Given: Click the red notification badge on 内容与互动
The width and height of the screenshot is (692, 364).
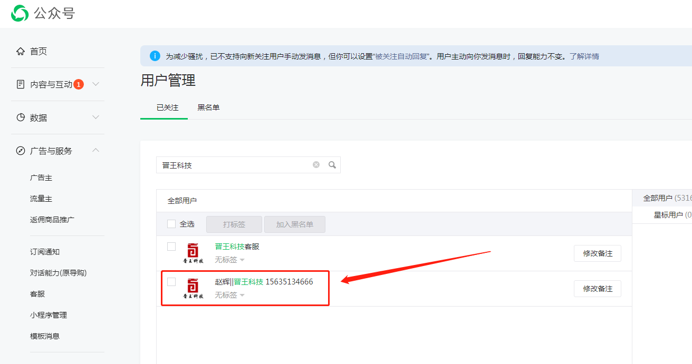Looking at the screenshot, I should (79, 84).
